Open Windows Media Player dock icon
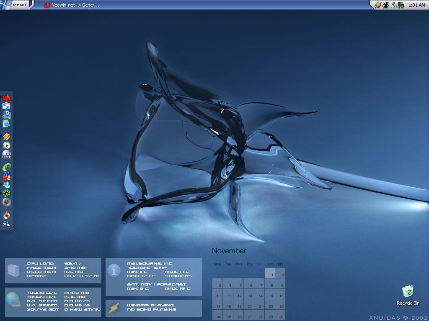Viewport: 429px width, 321px height. 6,145
